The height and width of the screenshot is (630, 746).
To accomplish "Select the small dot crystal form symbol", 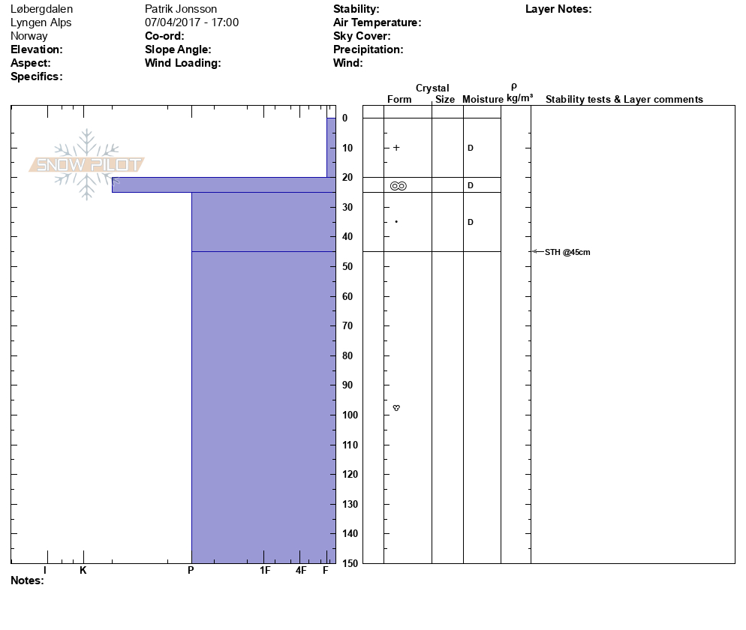I will (396, 222).
